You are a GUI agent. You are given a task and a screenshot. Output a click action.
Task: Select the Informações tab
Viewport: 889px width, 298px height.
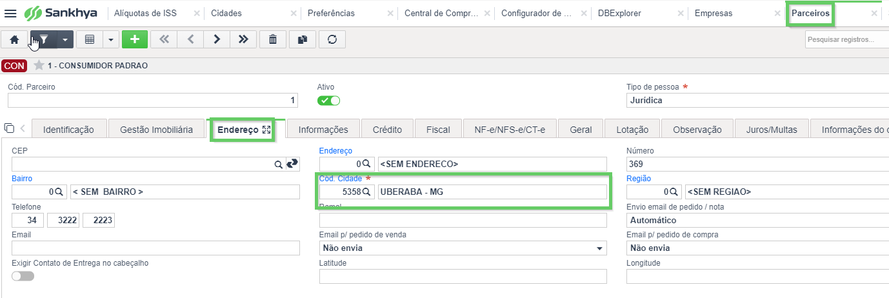[x=323, y=130]
